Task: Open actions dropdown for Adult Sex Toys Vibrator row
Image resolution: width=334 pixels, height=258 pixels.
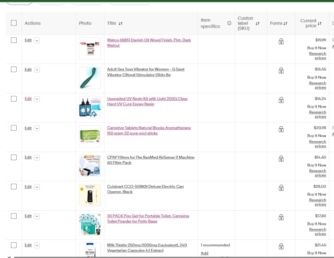Action: 37,70
